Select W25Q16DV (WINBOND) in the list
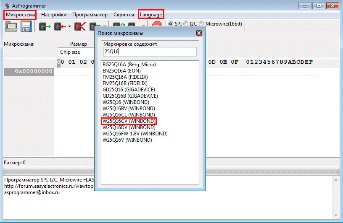 click(129, 127)
